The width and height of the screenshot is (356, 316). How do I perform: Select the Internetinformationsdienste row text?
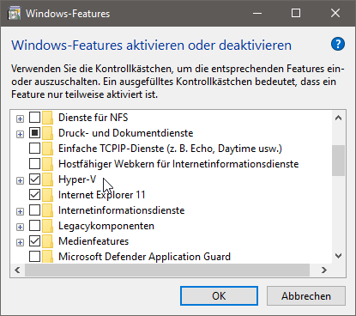point(122,210)
